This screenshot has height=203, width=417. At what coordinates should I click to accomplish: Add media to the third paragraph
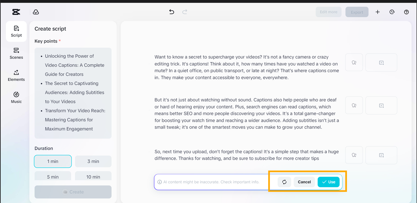tap(381, 155)
